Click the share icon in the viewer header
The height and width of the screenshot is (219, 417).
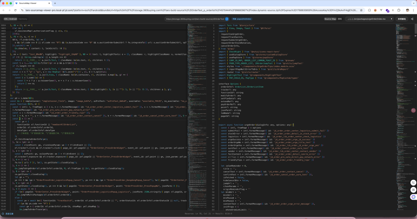(x=412, y=19)
